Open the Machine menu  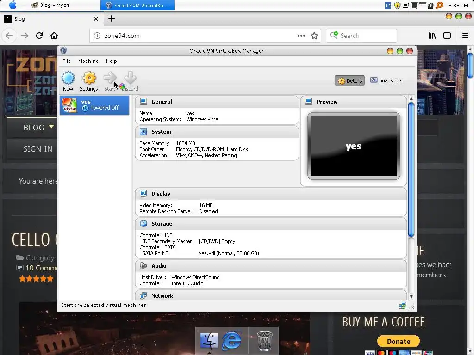(x=88, y=61)
